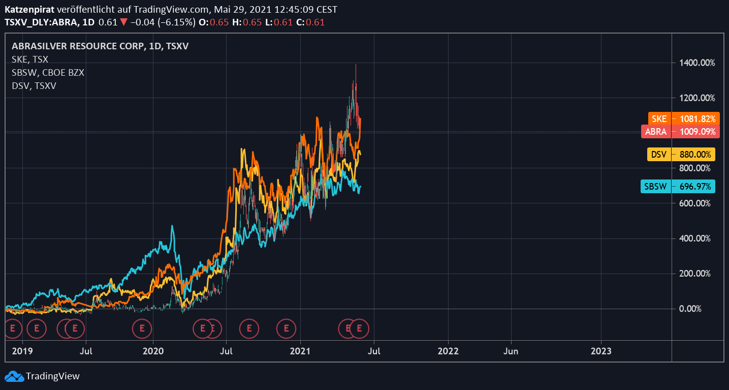Click the SKE 1081.82% orange price label
The image size is (729, 390).
[684, 118]
